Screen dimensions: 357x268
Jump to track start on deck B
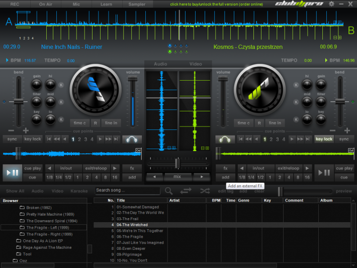[241, 139]
